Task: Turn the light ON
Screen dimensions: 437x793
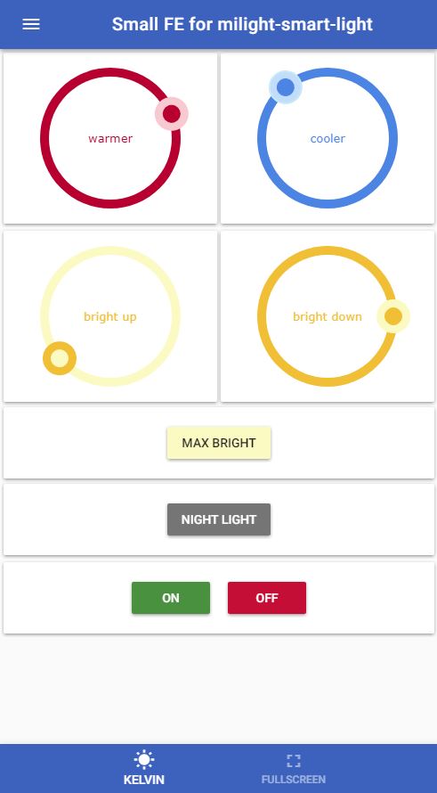Action: pyautogui.click(x=171, y=598)
